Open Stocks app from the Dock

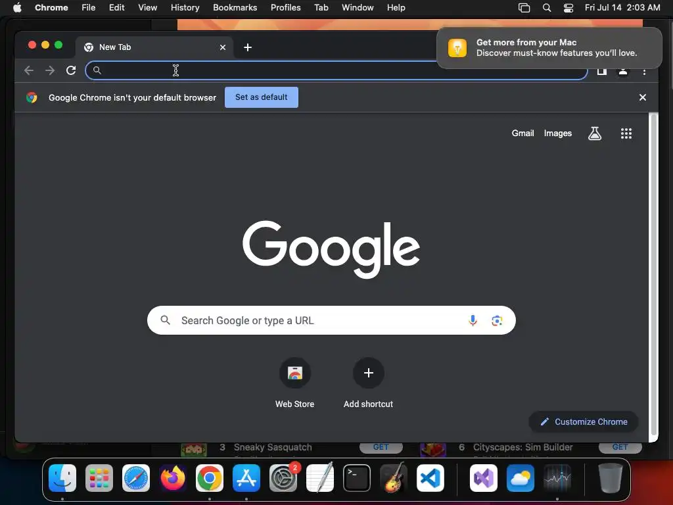(x=557, y=478)
